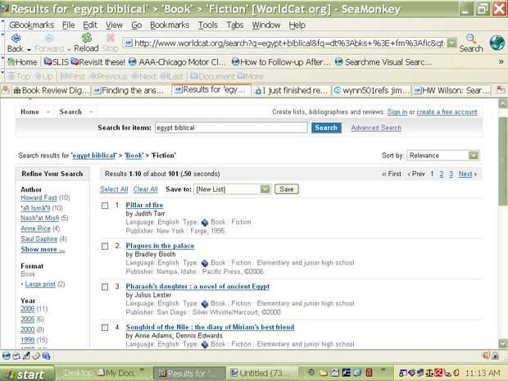Open the ChatZilla icon in the status bar

(x=46, y=356)
